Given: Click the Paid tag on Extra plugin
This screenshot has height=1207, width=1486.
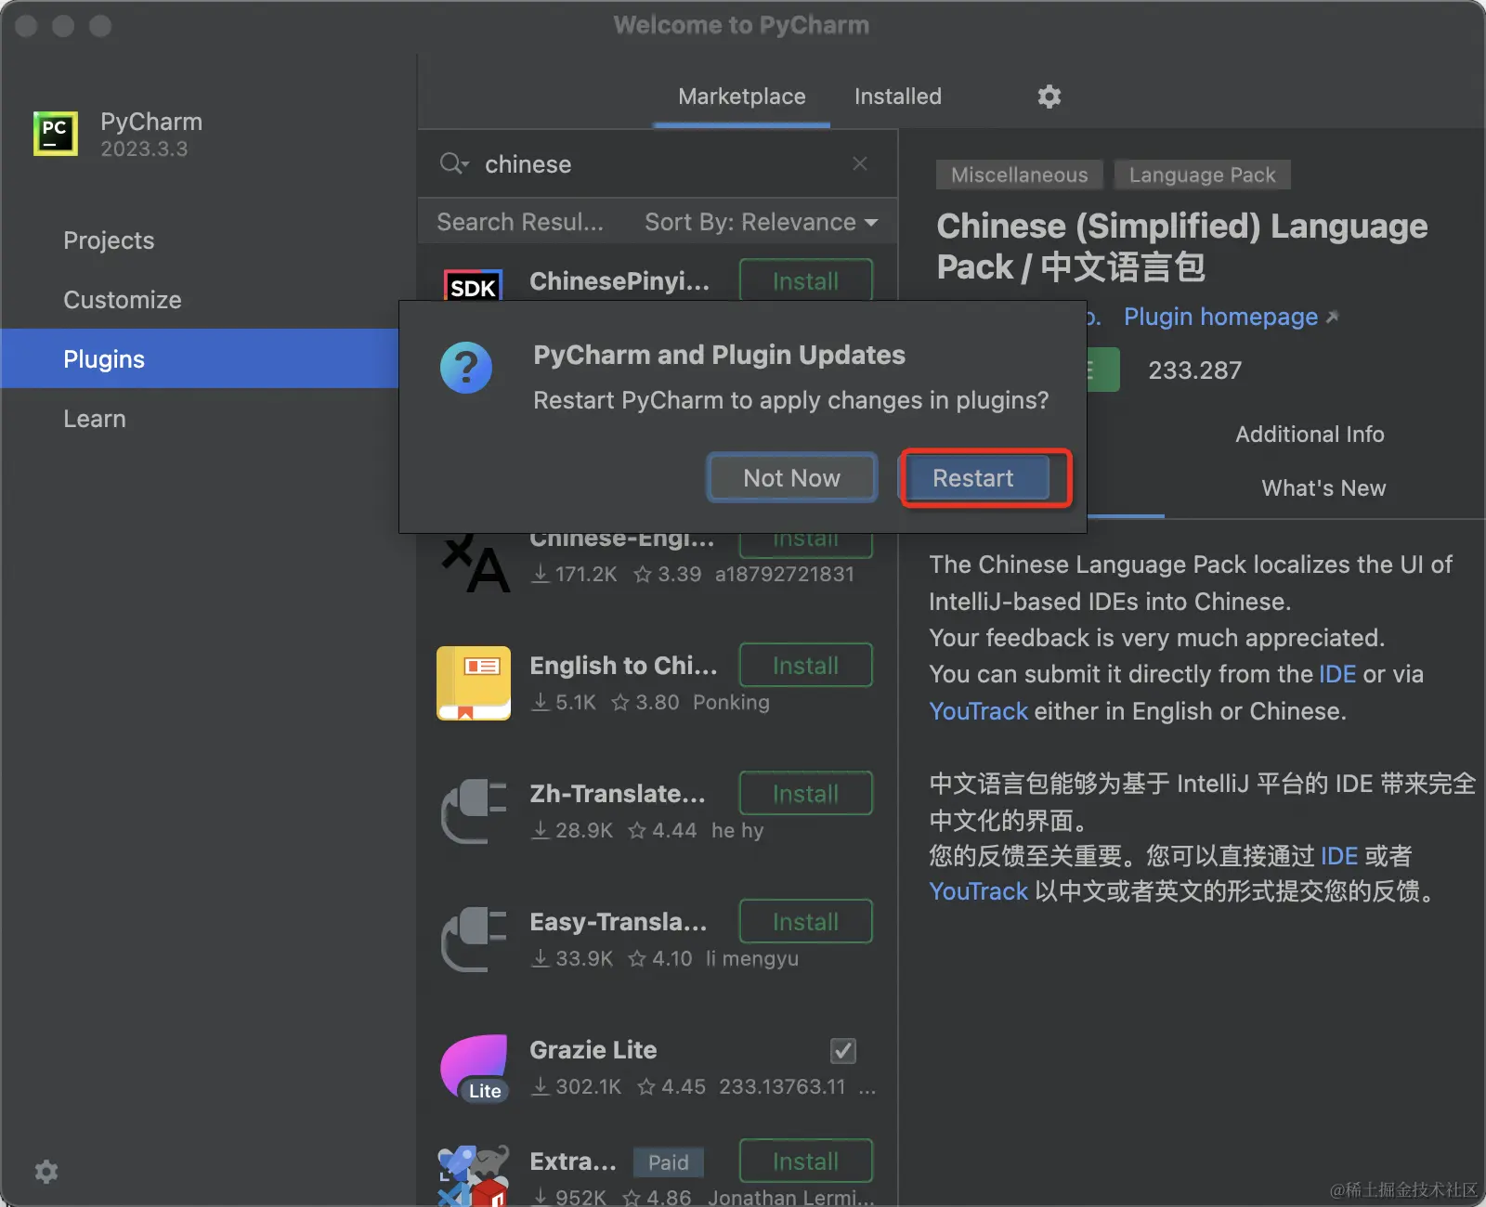Looking at the screenshot, I should (669, 1162).
